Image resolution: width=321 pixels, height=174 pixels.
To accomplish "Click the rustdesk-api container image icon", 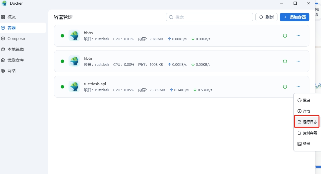I will click(x=74, y=86).
